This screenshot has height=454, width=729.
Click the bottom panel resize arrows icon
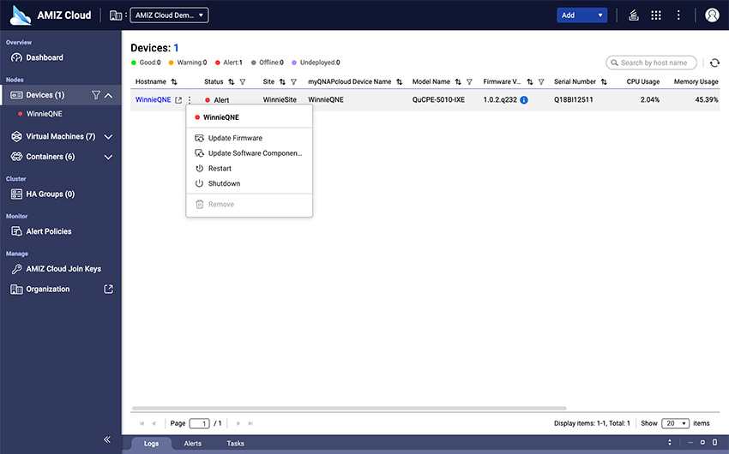point(670,442)
